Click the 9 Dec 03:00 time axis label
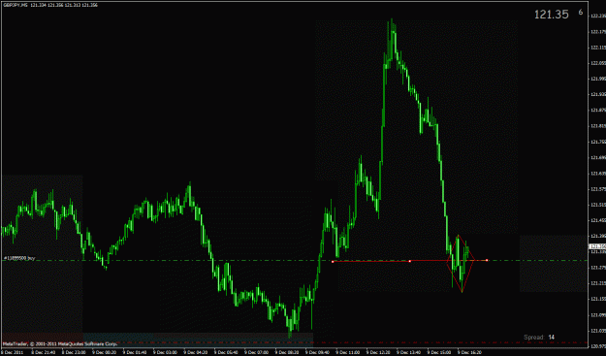The height and width of the screenshot is (356, 606). click(x=165, y=352)
